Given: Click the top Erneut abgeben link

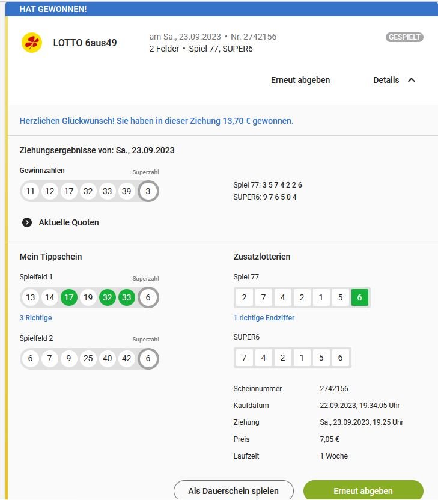Looking at the screenshot, I should 300,80.
